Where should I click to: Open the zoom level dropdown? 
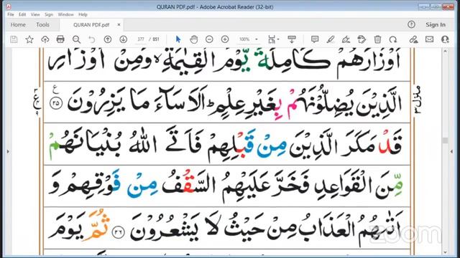coord(257,39)
